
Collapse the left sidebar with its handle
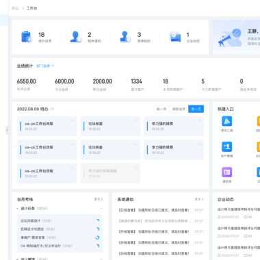click(x=7, y=130)
